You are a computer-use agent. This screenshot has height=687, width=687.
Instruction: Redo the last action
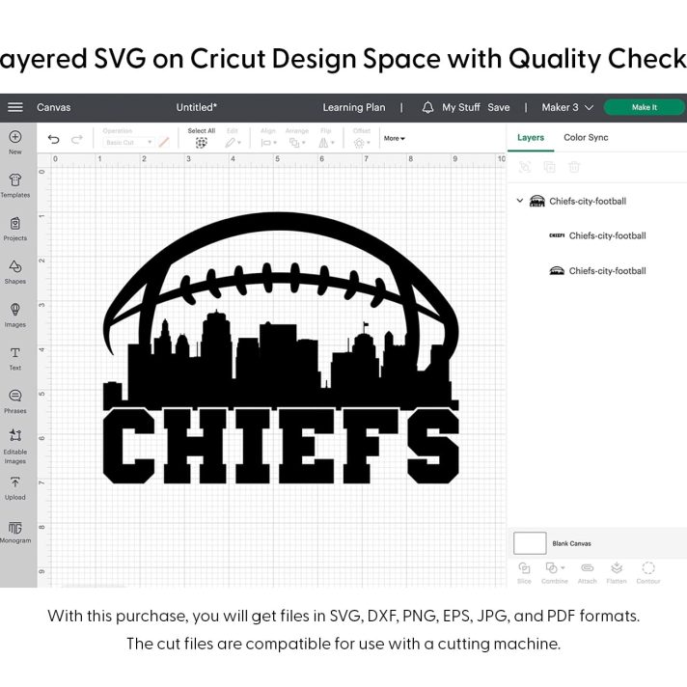[x=77, y=139]
